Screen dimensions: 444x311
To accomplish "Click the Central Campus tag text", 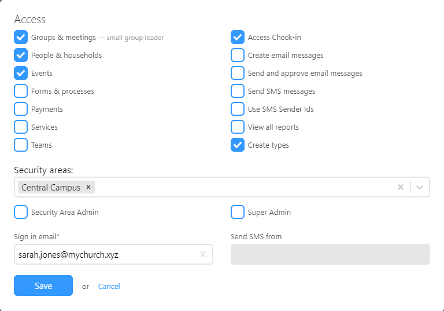I will (x=51, y=187).
